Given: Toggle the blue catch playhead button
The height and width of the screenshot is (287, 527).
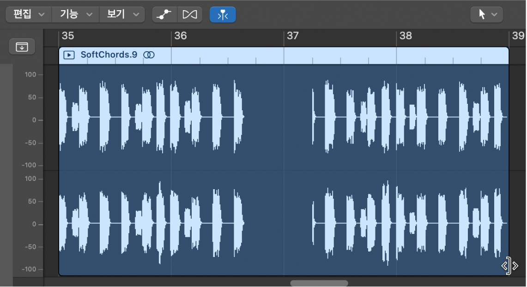Looking at the screenshot, I should click(223, 15).
